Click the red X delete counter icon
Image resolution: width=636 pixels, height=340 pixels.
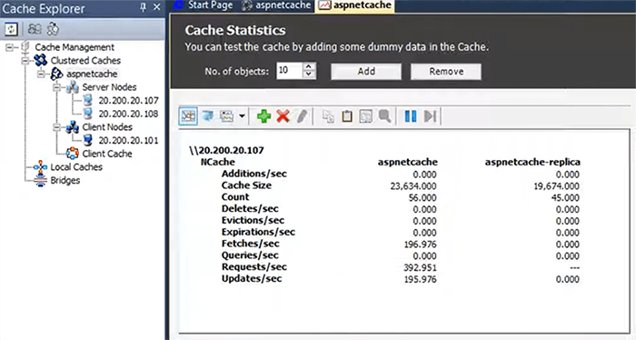tap(283, 116)
